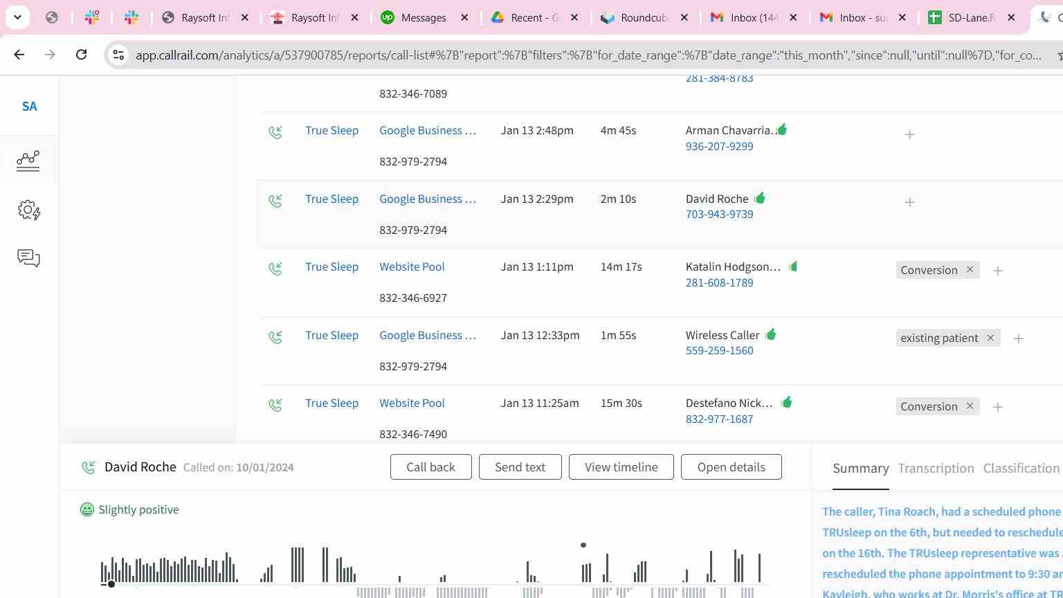1063x598 pixels.
Task: Add another tag to Destefano Nick call
Action: point(997,407)
